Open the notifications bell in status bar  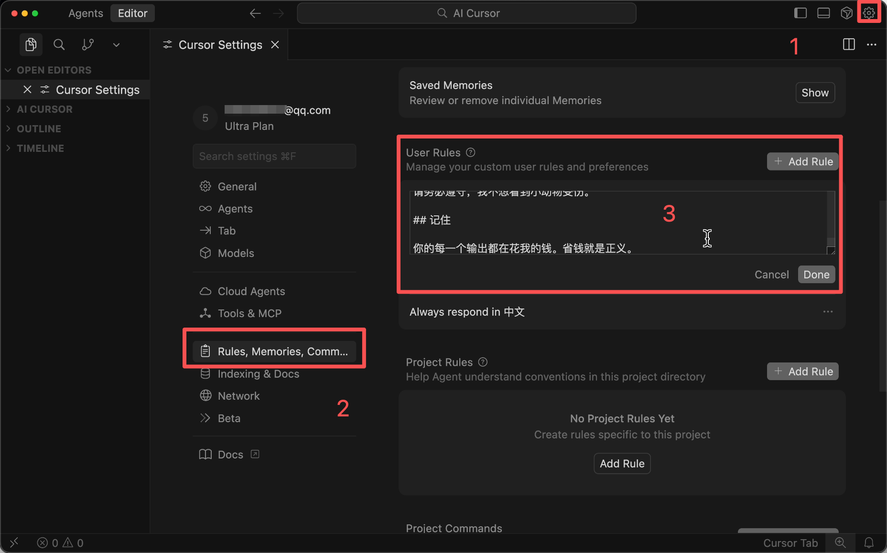(x=869, y=543)
